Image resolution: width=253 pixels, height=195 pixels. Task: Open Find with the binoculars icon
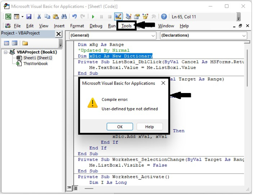coord(64,17)
